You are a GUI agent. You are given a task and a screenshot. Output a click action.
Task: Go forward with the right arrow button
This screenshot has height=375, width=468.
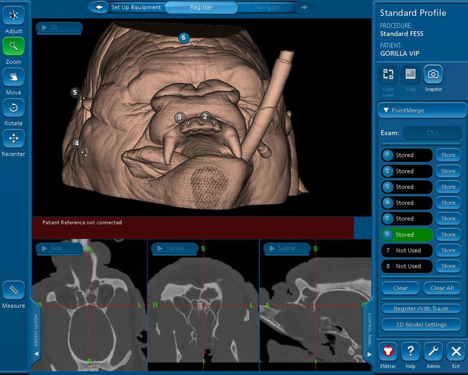point(304,7)
